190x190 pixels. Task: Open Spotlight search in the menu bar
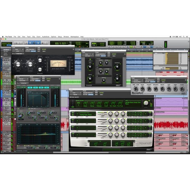point(184,36)
